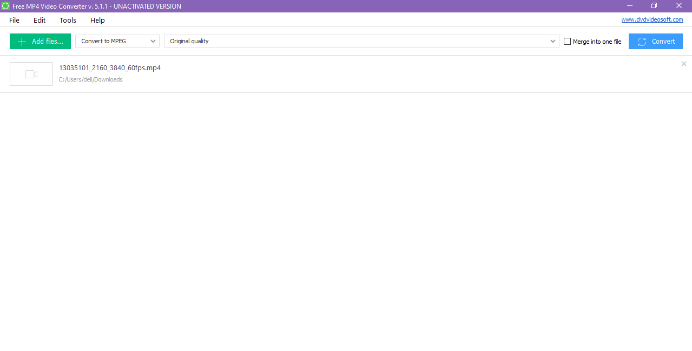Open the Edit menu
This screenshot has height=351, width=692.
[x=39, y=20]
